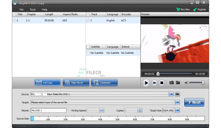Open the Writing Speed dropdown

pos(102,110)
